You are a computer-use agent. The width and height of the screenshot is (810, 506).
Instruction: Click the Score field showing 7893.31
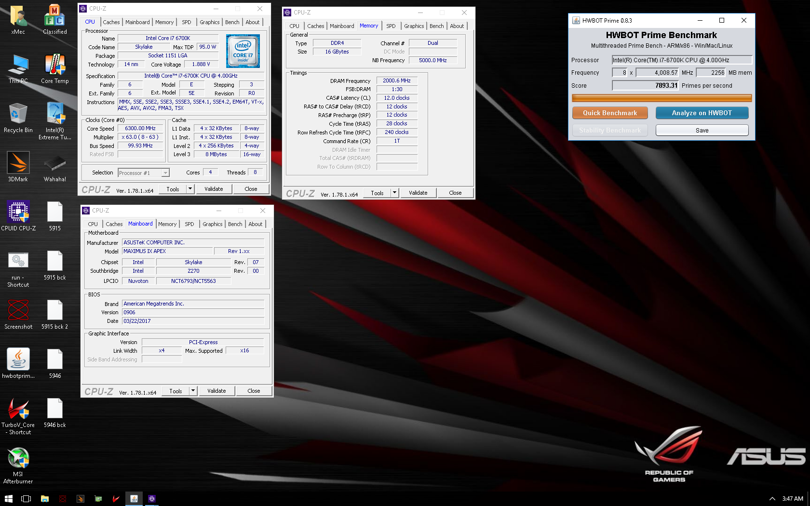[x=646, y=86]
